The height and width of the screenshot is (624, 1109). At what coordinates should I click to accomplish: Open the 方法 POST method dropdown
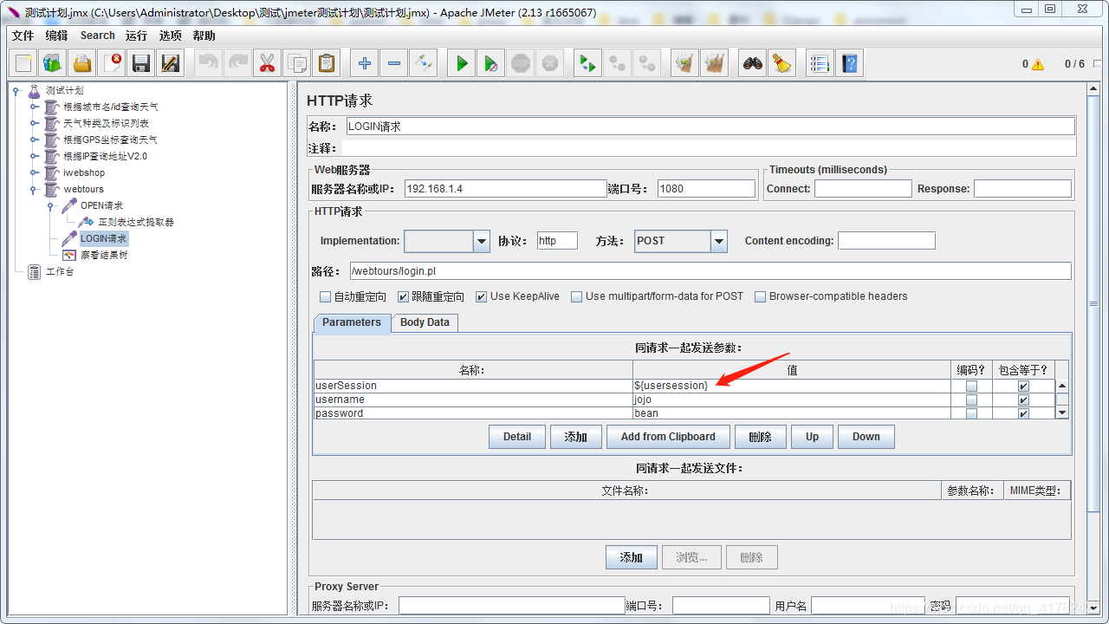pyautogui.click(x=719, y=241)
